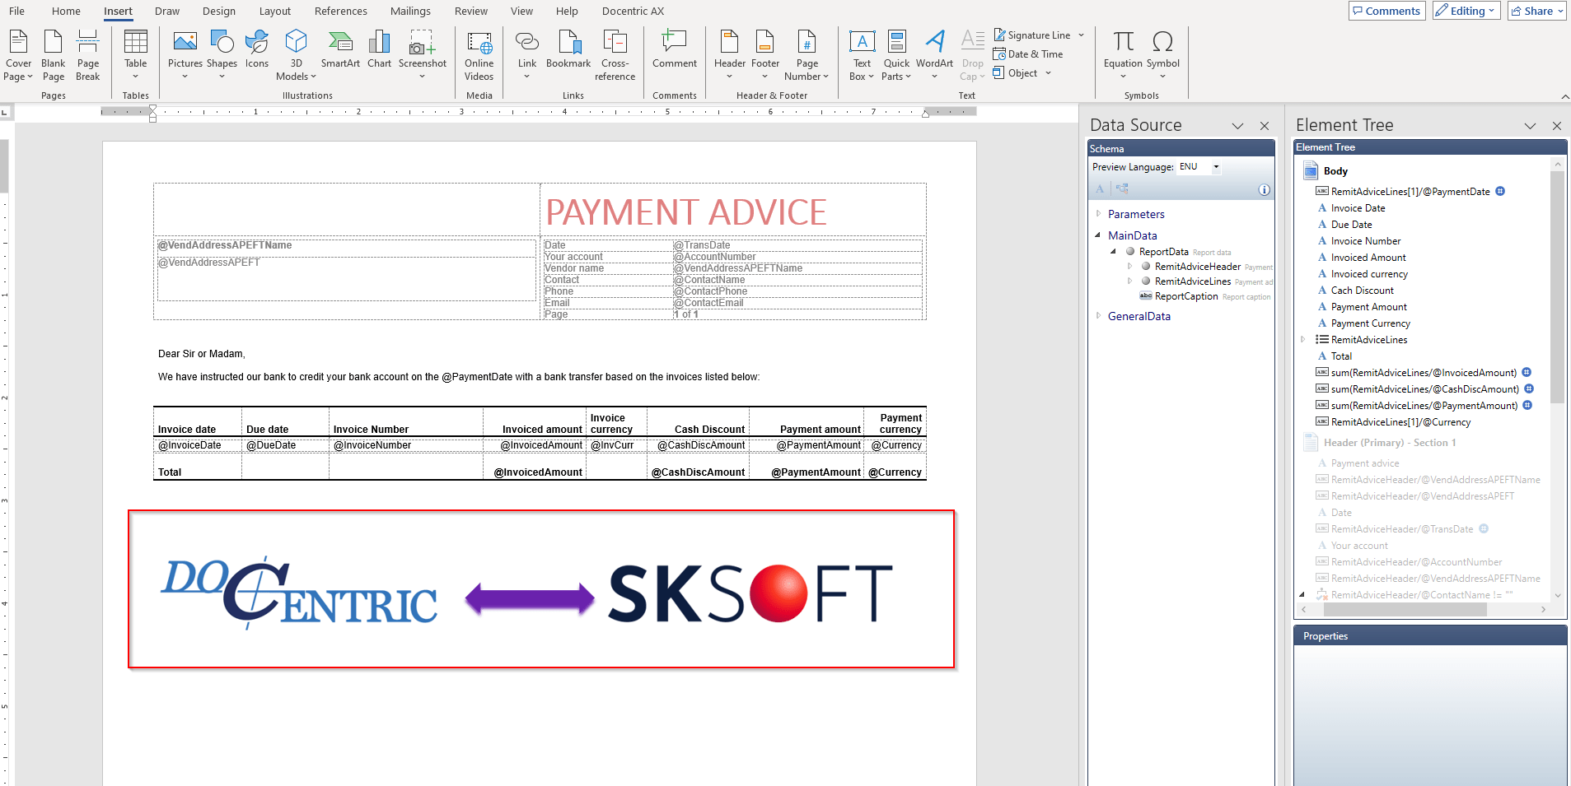Click the Docentric SKSoft logo image
The image size is (1571, 786).
tap(541, 589)
